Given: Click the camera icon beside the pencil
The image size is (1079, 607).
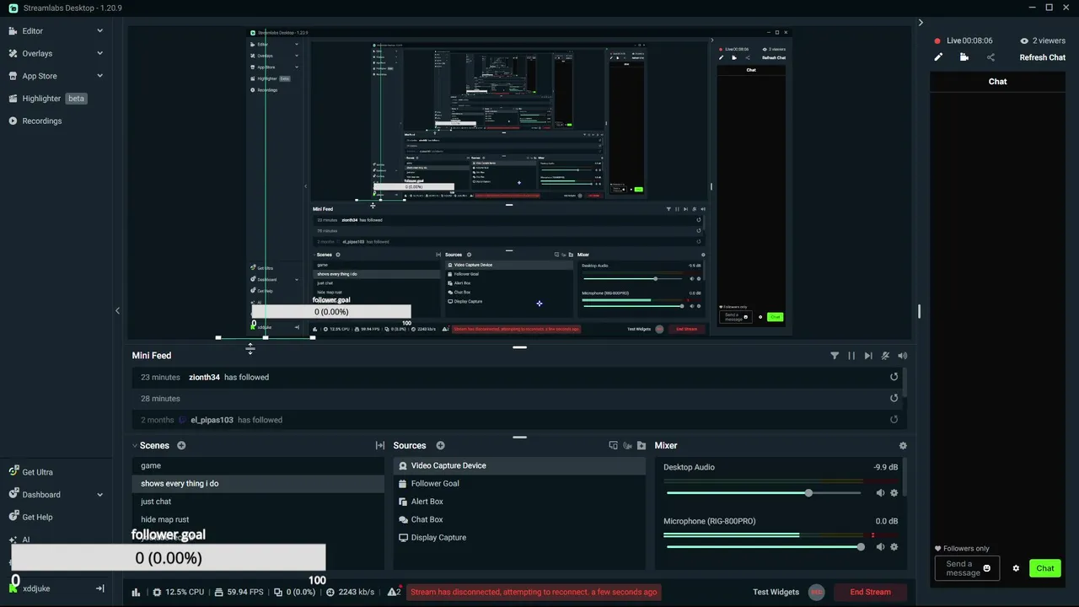Looking at the screenshot, I should coord(964,57).
